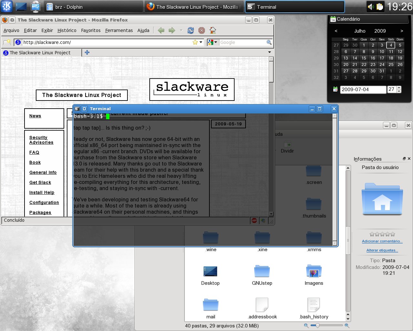Select day 15 in the calendar
This screenshot has height=331, width=413.
tap(364, 58)
